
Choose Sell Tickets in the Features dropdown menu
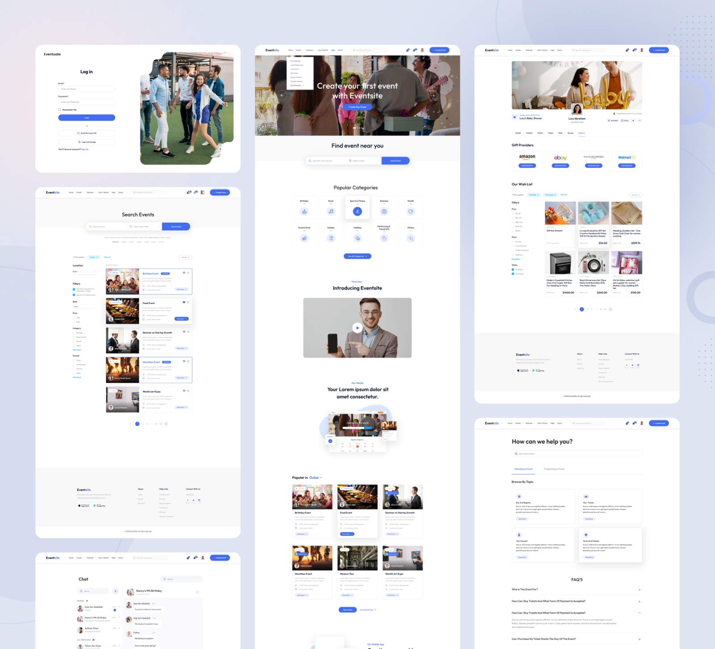pos(294,73)
